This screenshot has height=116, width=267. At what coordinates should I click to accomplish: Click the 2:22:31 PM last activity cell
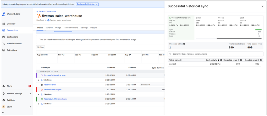tap(215, 64)
